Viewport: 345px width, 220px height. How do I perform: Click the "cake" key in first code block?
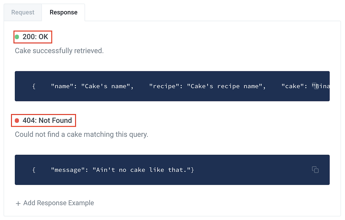tap(292, 86)
